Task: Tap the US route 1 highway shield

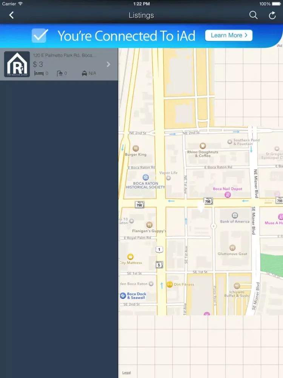Action: point(159,249)
